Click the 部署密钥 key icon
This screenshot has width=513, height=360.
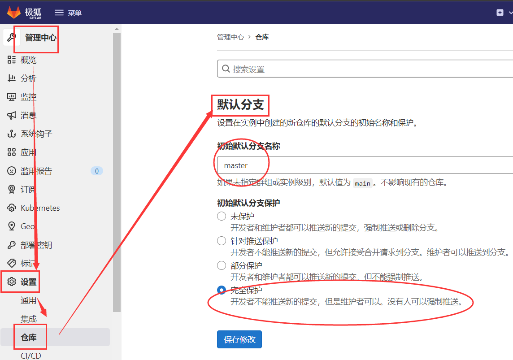[x=12, y=245]
